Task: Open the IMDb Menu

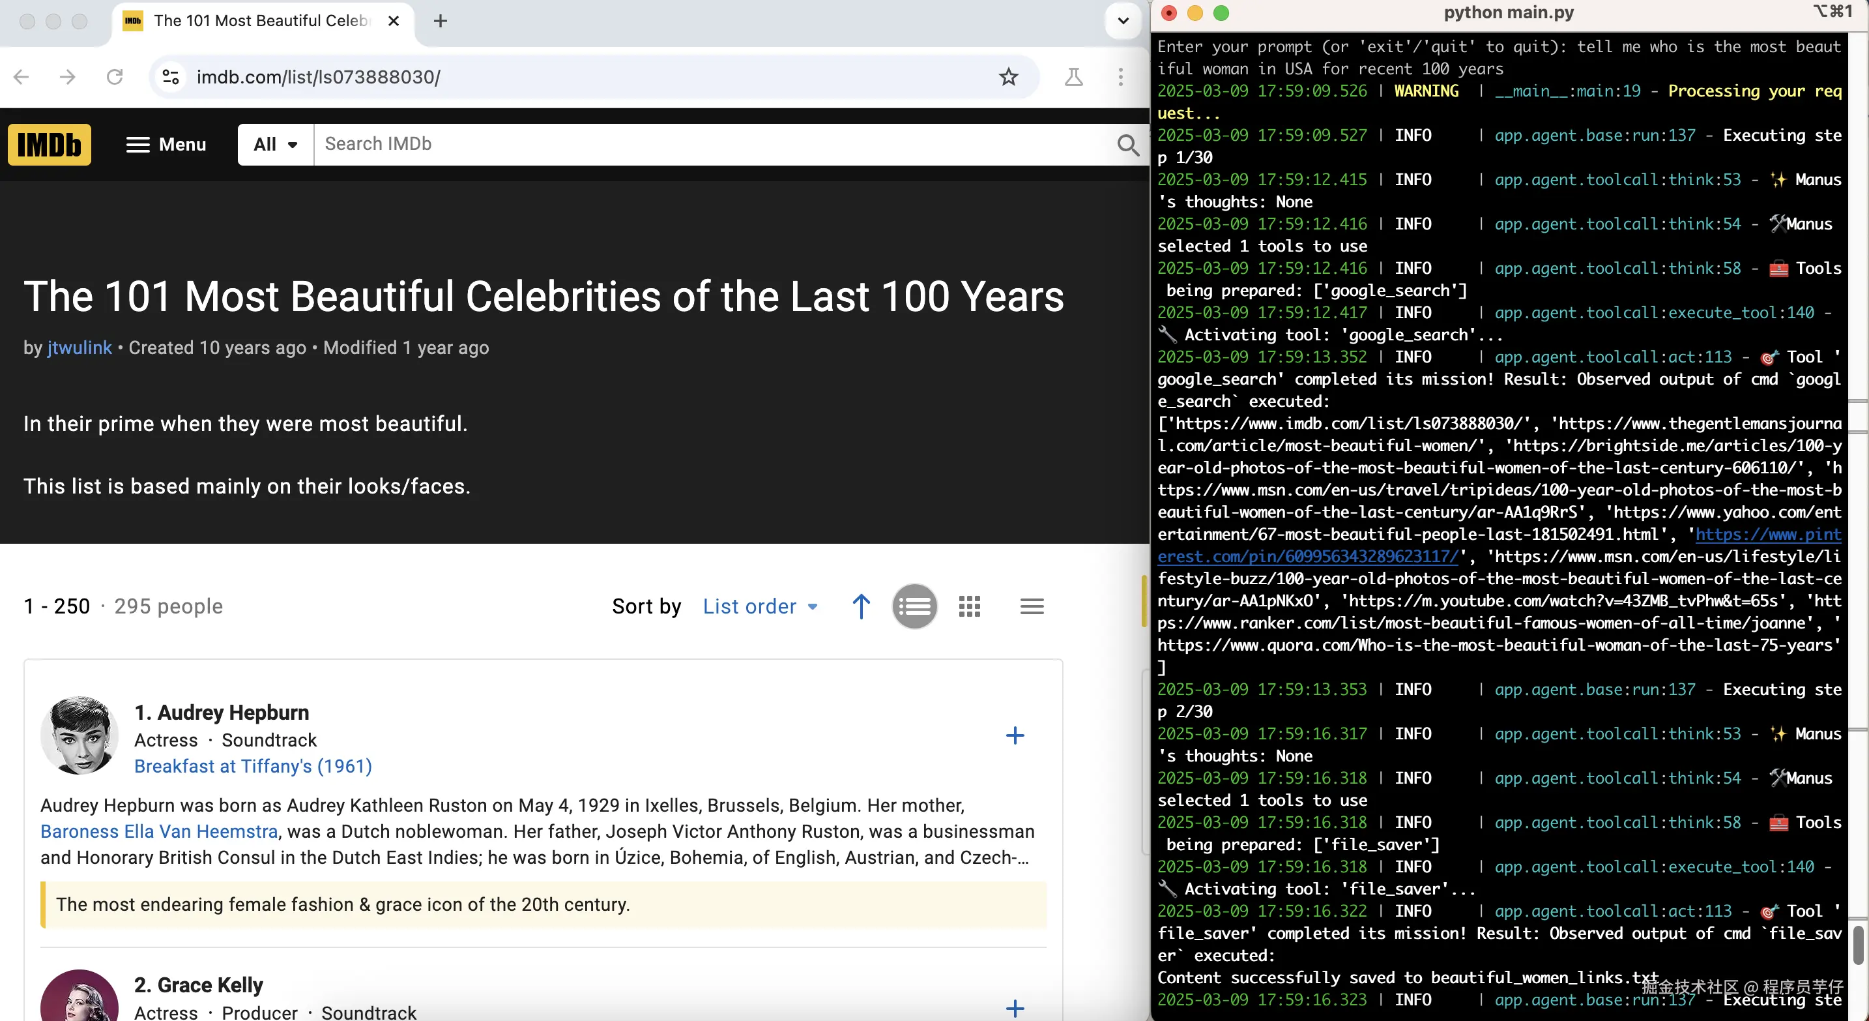Action: pos(166,144)
